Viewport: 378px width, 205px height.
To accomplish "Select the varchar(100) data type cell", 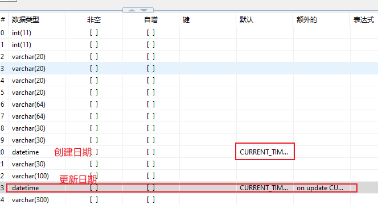I will 30,176.
